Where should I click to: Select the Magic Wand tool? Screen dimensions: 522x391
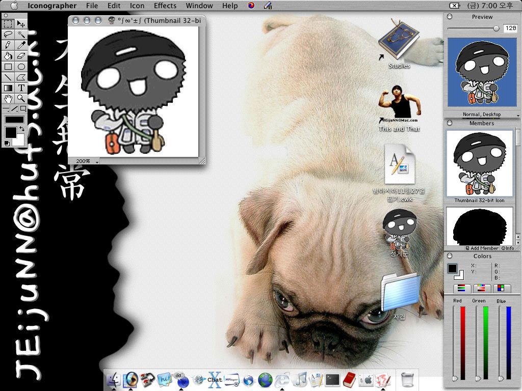pos(21,34)
